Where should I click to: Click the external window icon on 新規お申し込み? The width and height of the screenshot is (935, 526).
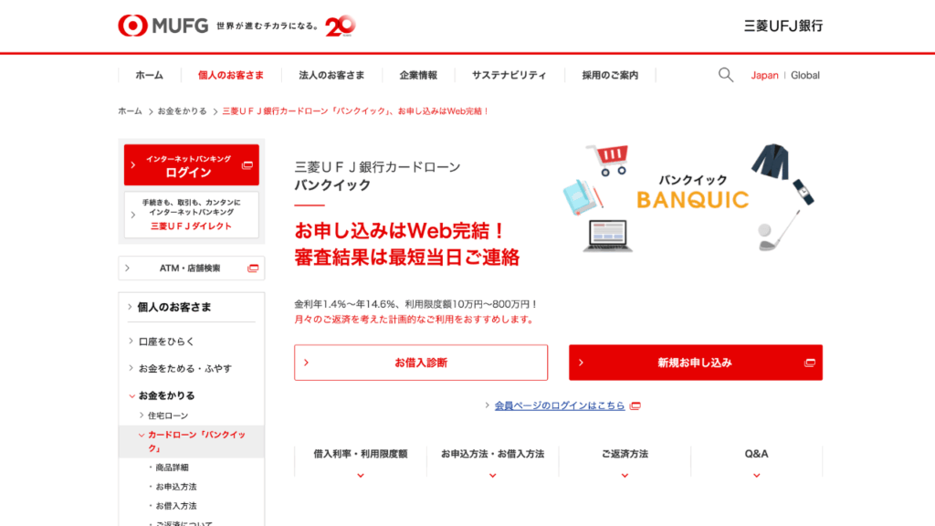(809, 363)
